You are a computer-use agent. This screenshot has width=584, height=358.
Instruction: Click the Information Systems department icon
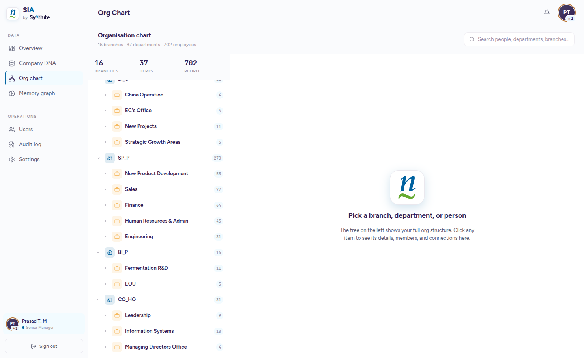coord(117,331)
